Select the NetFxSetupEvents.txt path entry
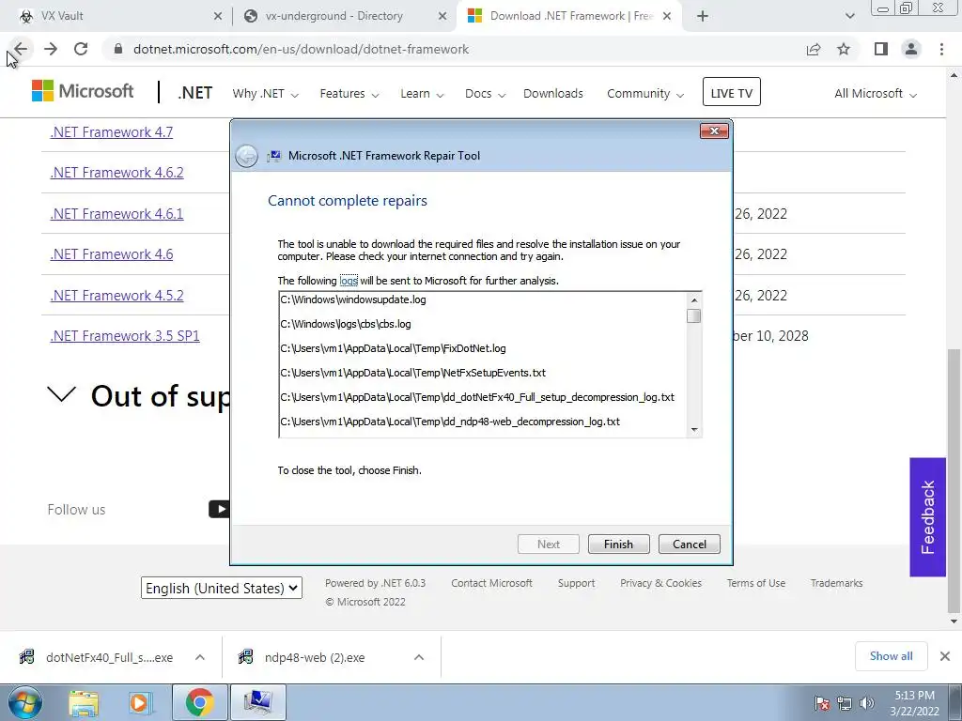 (x=413, y=373)
